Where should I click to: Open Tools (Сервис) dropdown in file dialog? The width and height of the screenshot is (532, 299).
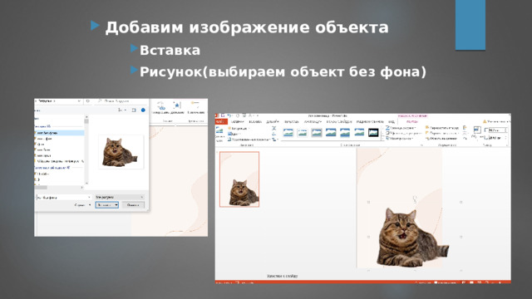[82, 205]
